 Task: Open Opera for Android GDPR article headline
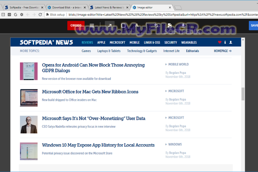[x=93, y=68]
